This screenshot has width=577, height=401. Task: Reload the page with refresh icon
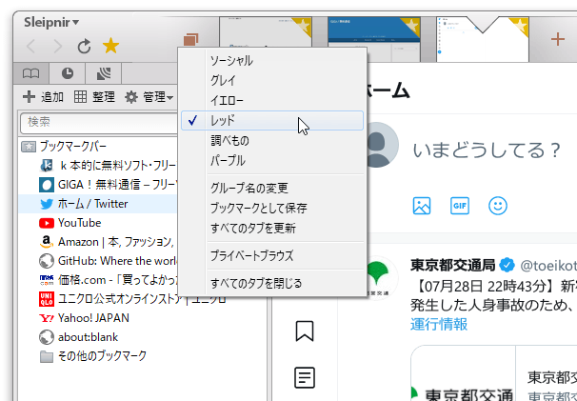85,47
